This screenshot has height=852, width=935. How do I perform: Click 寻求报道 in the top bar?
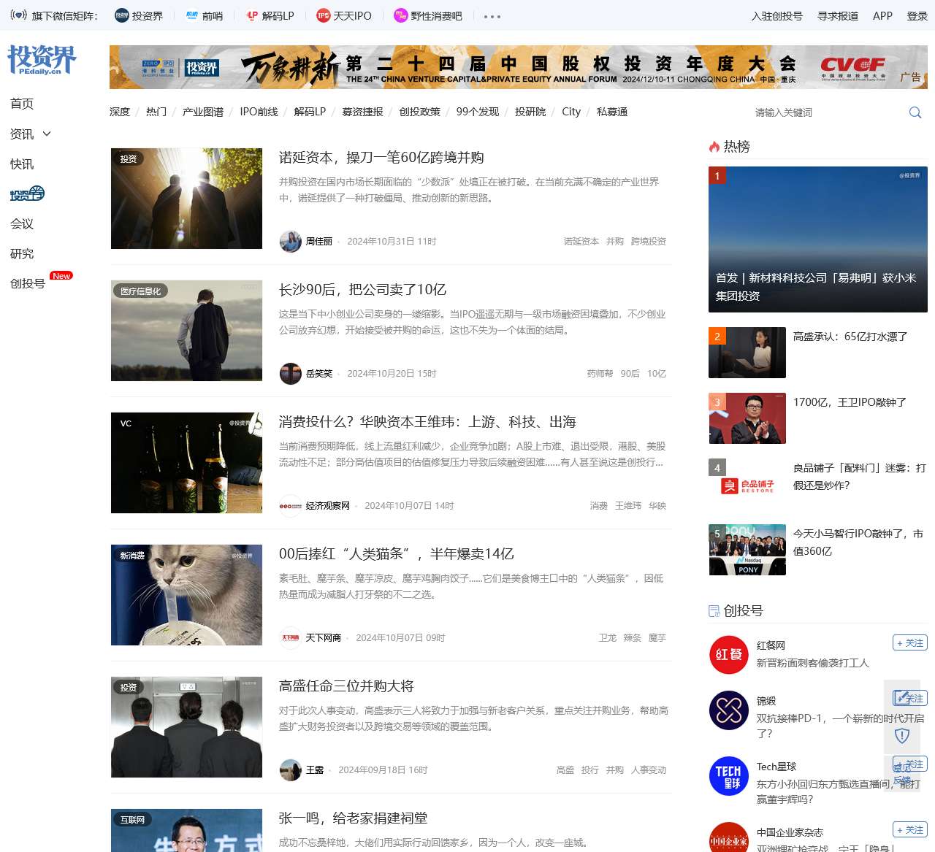pyautogui.click(x=838, y=16)
